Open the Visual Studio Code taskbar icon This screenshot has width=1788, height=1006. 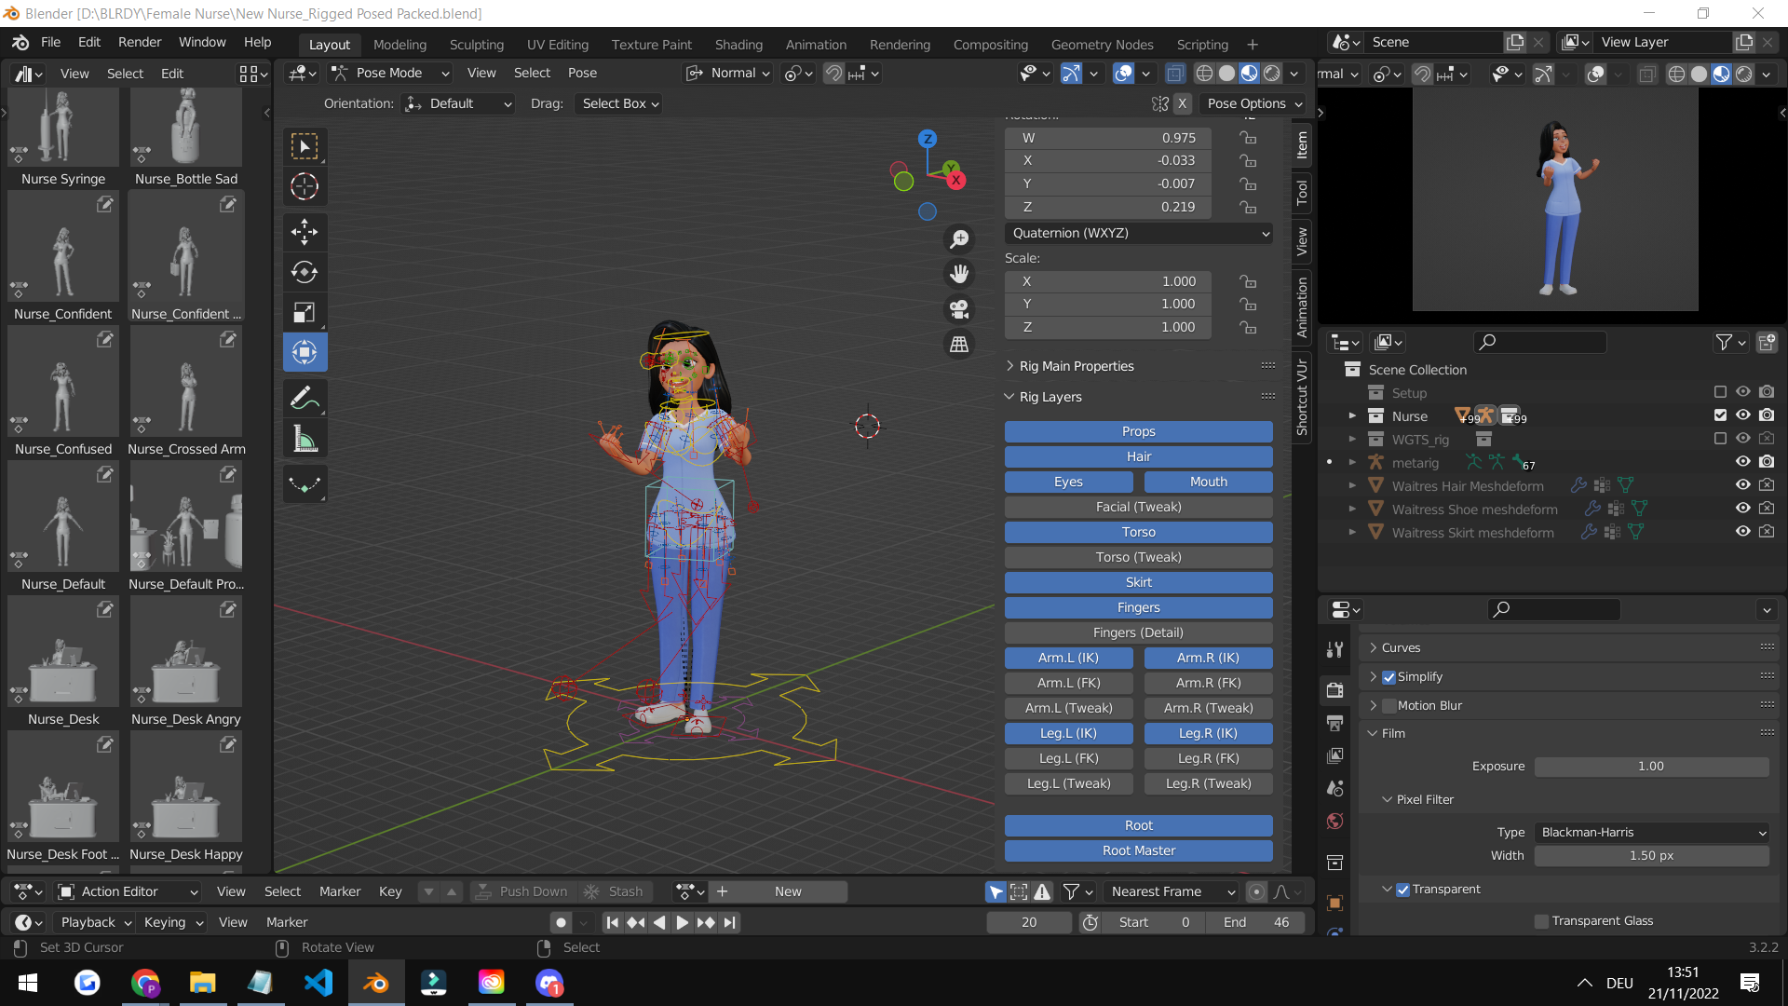tap(318, 983)
